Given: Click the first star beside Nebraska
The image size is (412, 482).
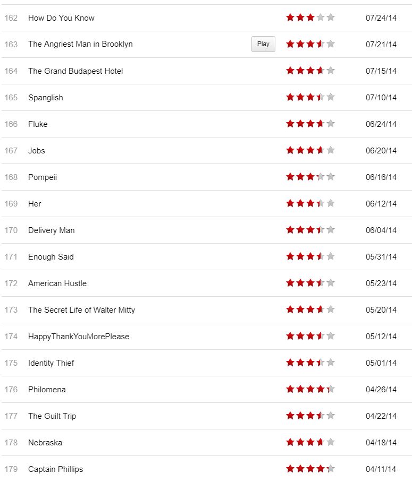Looking at the screenshot, I should pyautogui.click(x=290, y=442).
